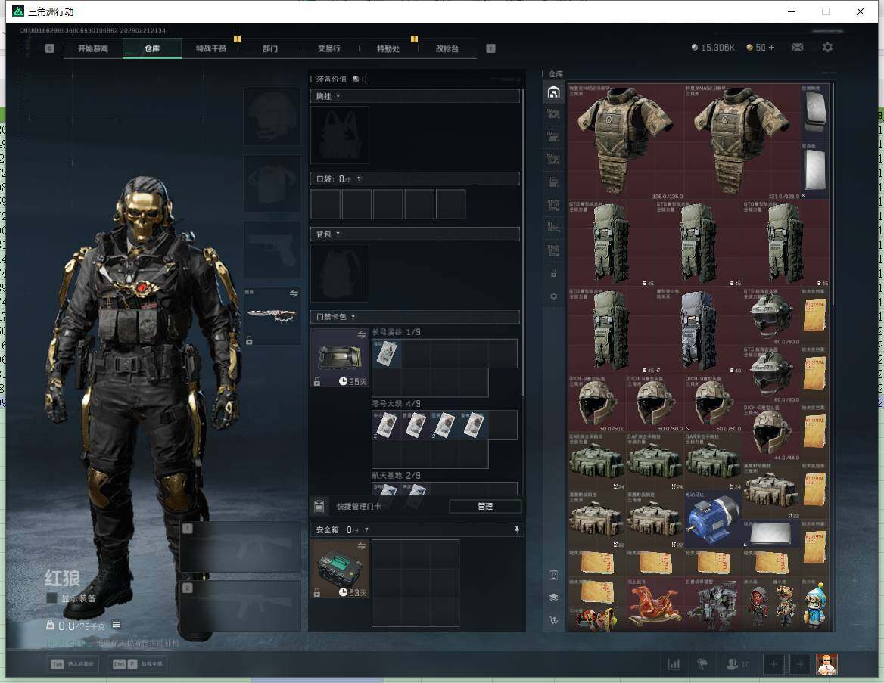This screenshot has width=884, height=683.
Task: Open the warehouse sidebar settings gear
Action: click(x=553, y=296)
